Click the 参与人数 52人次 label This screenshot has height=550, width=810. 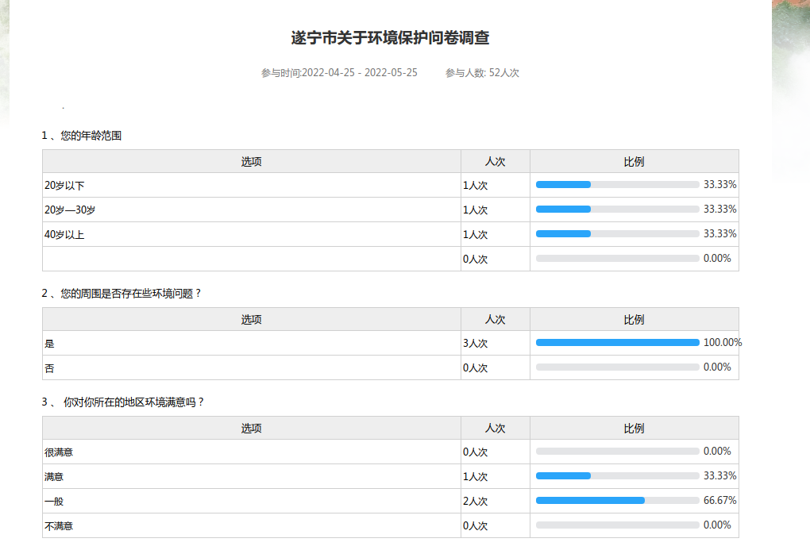tap(482, 73)
